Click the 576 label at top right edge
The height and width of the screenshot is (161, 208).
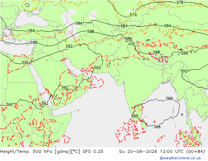point(180,3)
